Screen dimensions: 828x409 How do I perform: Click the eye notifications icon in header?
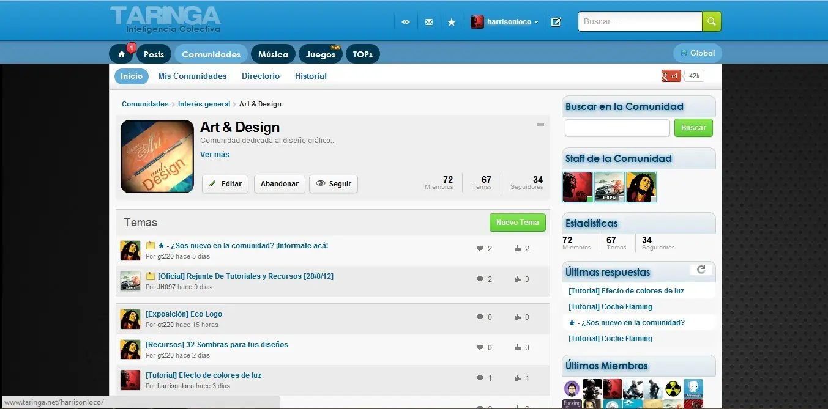(x=406, y=22)
